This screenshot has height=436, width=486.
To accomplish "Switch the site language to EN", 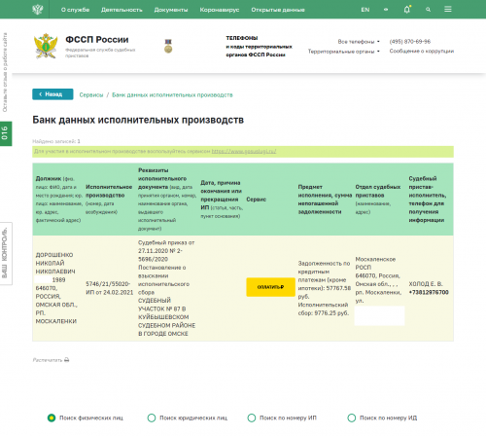I will point(365,10).
